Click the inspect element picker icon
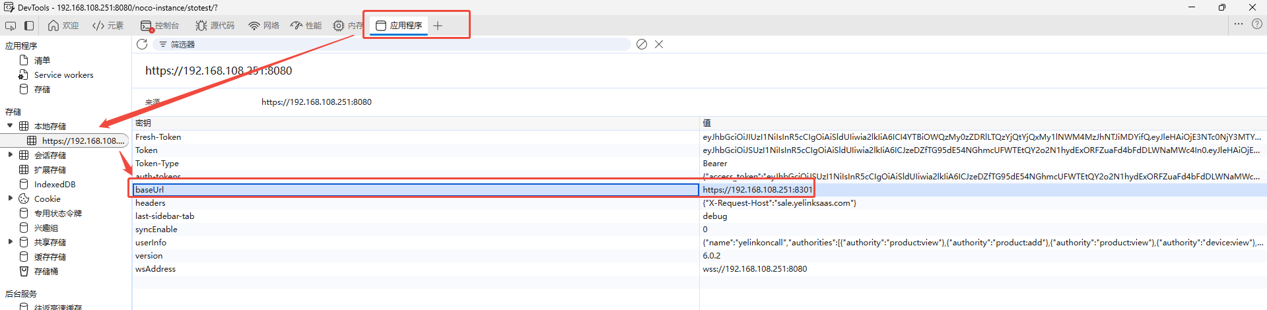1267x310 pixels. pos(11,26)
